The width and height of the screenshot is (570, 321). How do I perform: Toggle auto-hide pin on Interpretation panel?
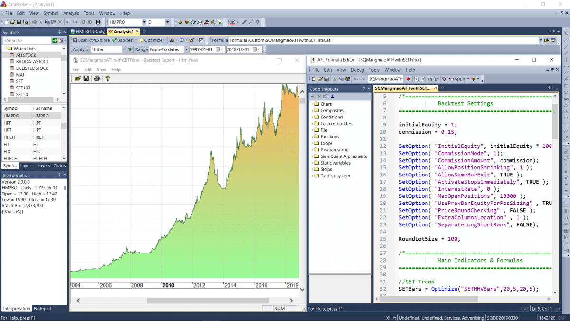(x=59, y=175)
